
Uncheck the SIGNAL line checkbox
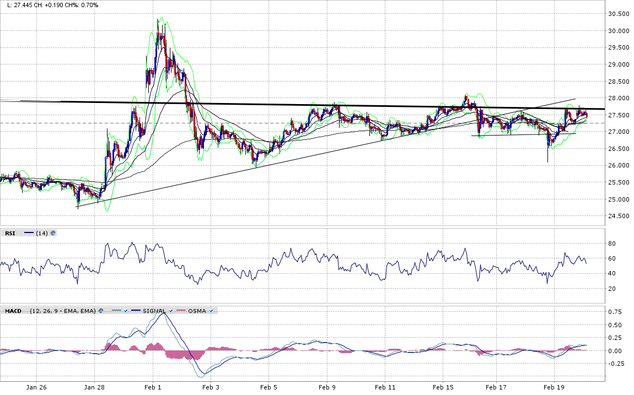(172, 311)
